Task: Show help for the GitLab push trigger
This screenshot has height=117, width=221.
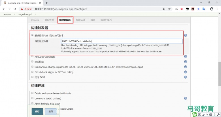Action: tap(186, 67)
